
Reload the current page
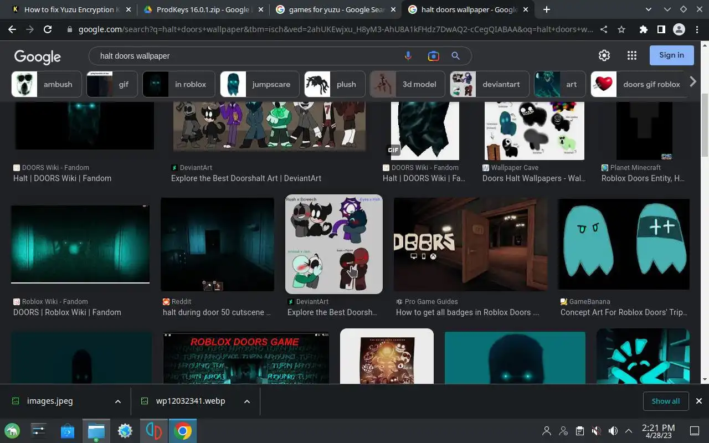click(x=48, y=30)
